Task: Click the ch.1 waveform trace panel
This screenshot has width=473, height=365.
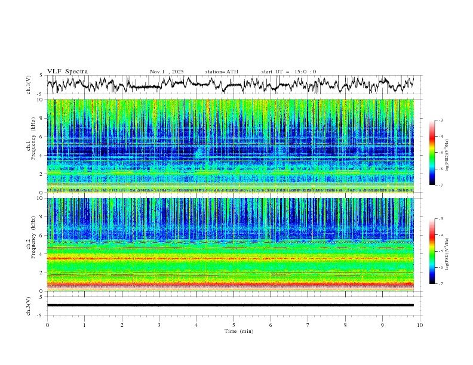Action: pos(235,85)
